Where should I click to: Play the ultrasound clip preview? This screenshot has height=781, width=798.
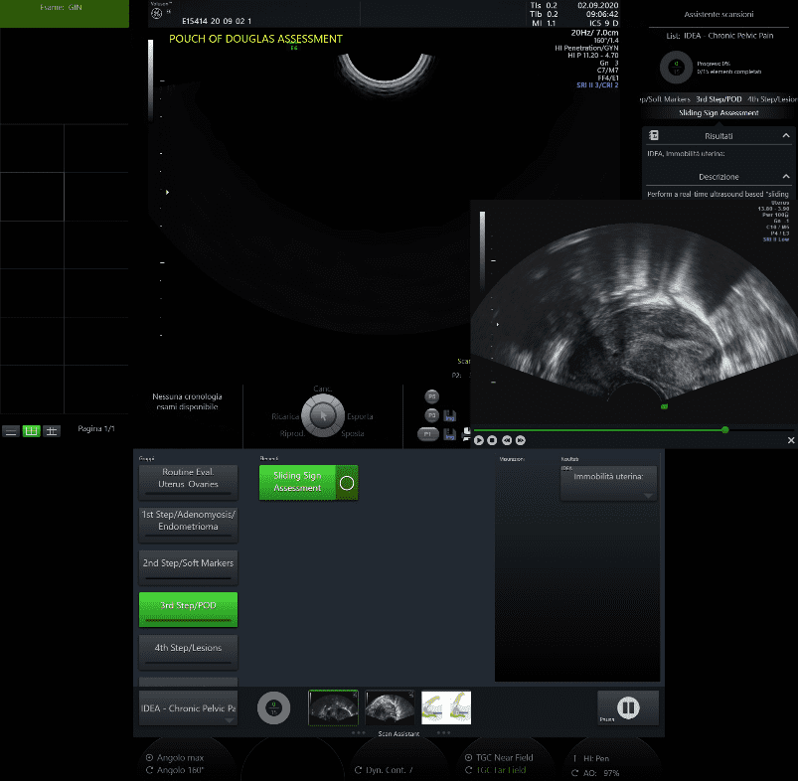[479, 439]
